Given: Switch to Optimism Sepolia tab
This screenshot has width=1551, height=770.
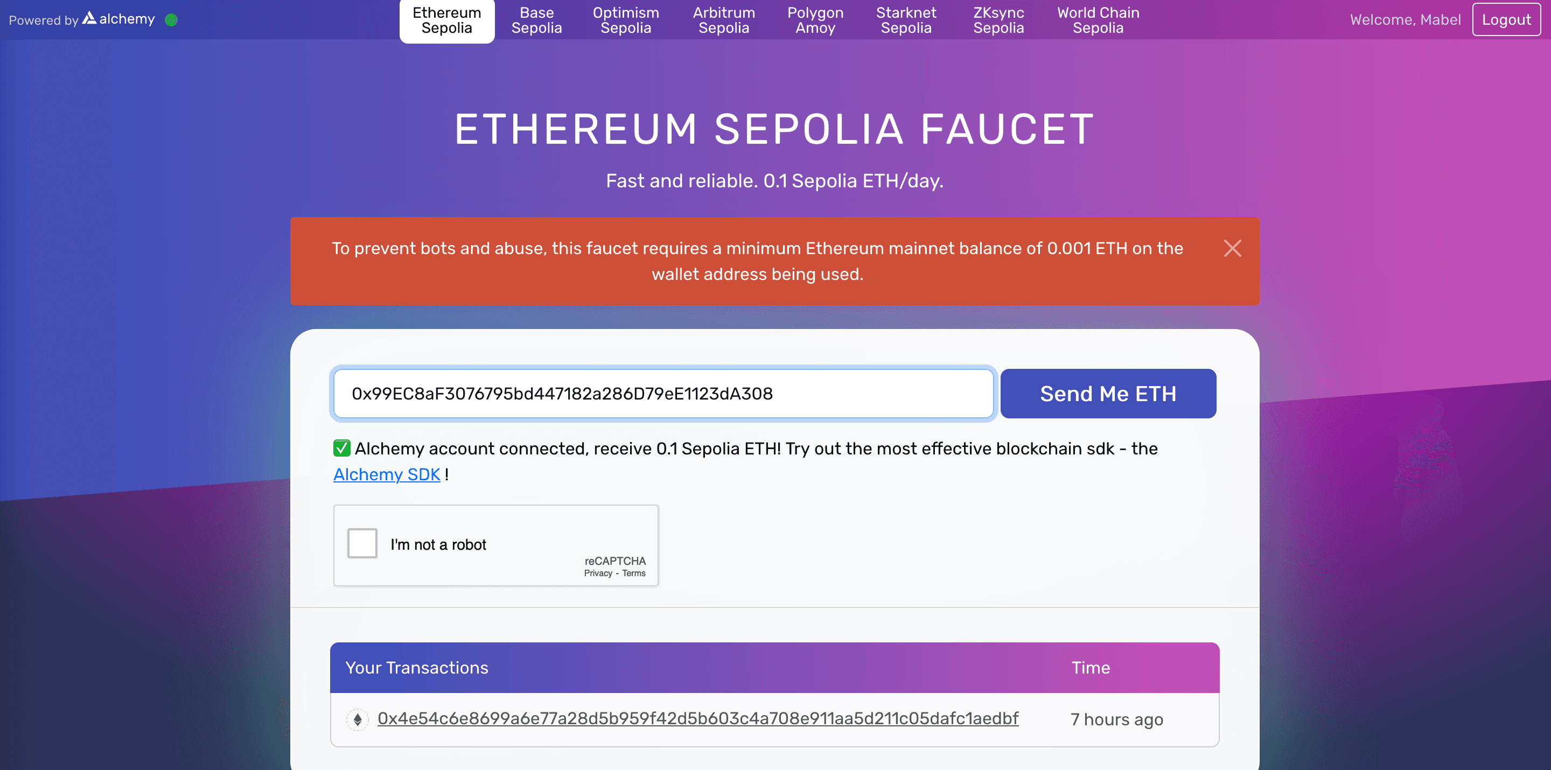Looking at the screenshot, I should pos(626,20).
